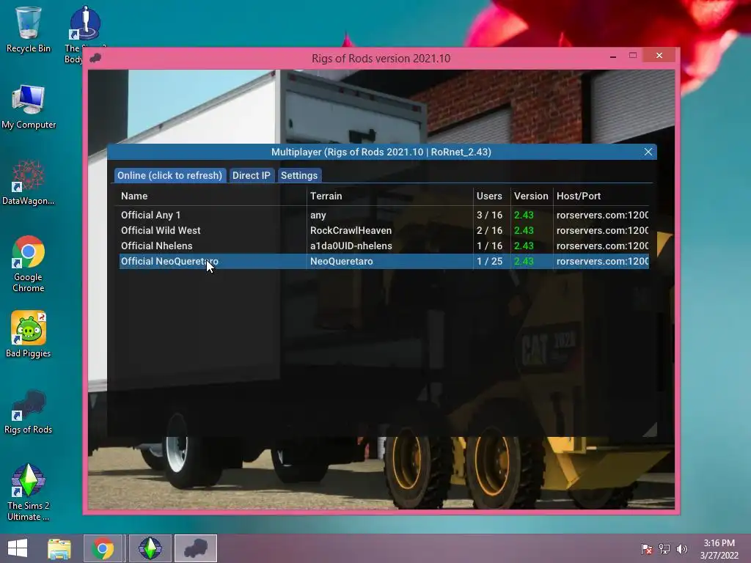Screen dimensions: 751x563
Task: Click the 3 / 16 users cell
Action: [489, 215]
